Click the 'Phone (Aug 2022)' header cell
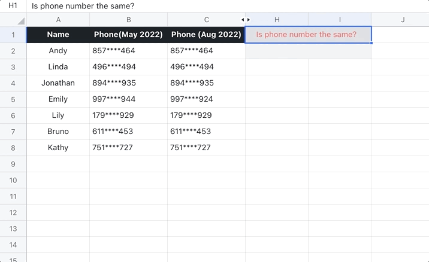This screenshot has width=429, height=262. (x=206, y=35)
